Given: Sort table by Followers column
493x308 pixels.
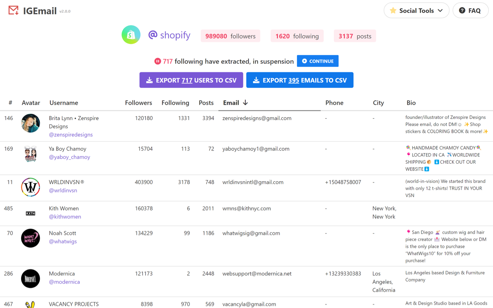Looking at the screenshot, I should pyautogui.click(x=139, y=103).
